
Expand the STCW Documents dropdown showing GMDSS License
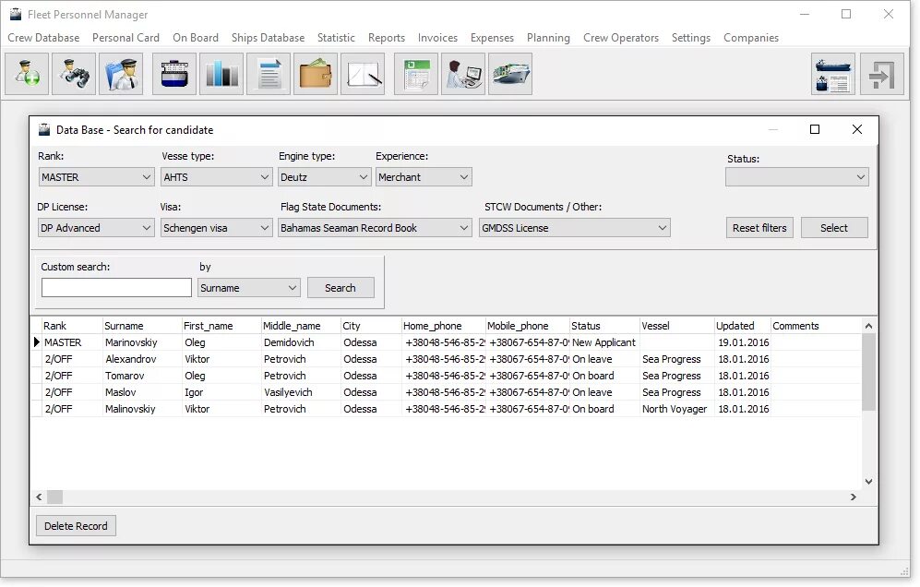574,228
